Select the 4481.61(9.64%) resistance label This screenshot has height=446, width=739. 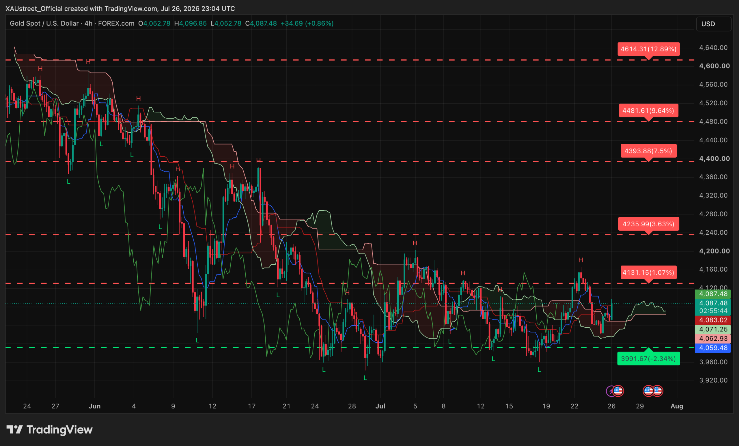click(648, 111)
